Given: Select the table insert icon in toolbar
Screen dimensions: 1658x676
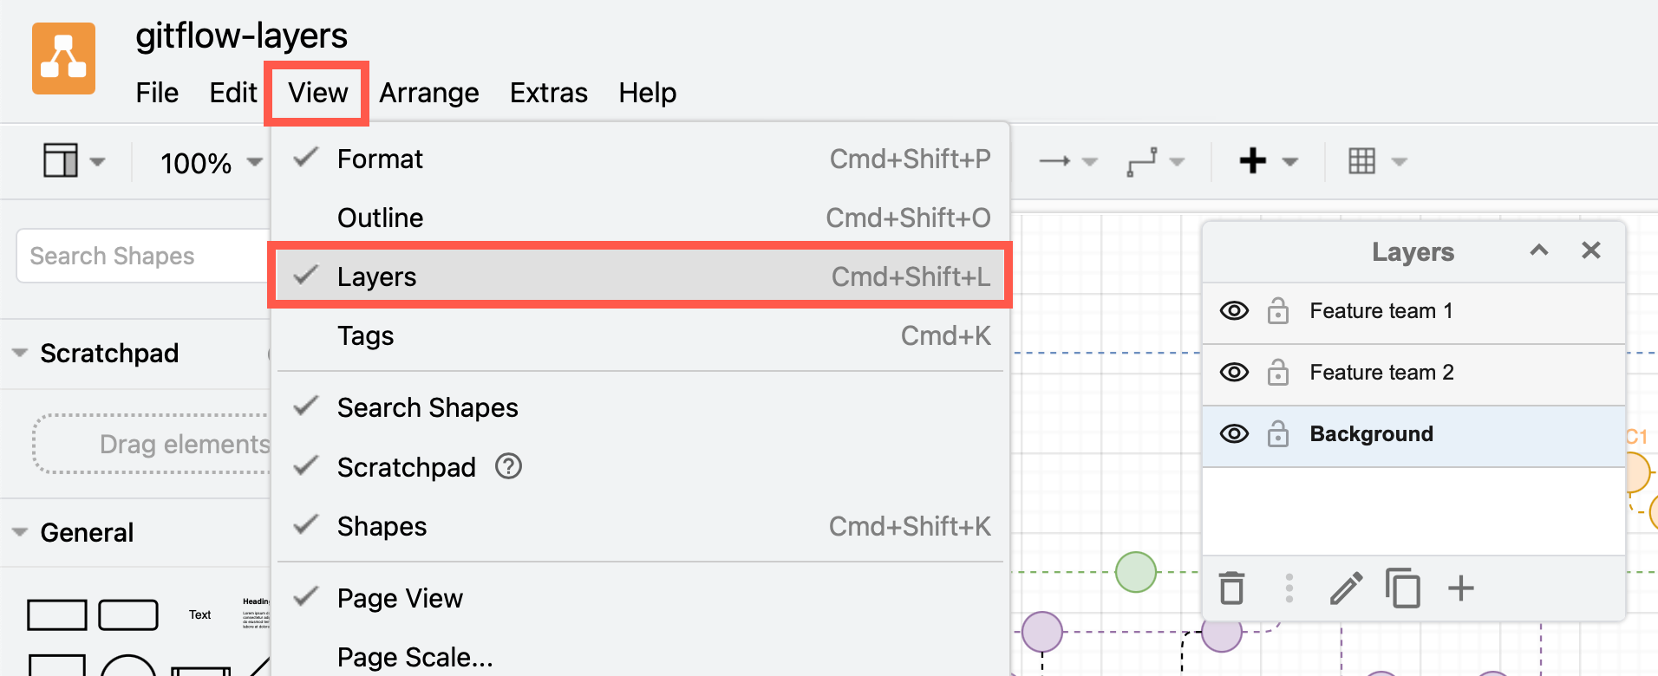Looking at the screenshot, I should tap(1363, 161).
